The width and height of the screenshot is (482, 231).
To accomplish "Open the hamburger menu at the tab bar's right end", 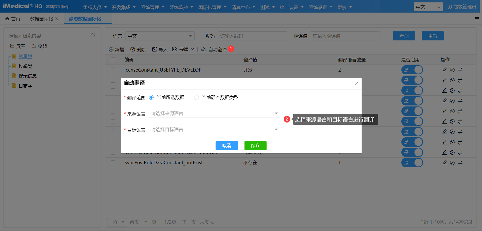I will pos(477,19).
